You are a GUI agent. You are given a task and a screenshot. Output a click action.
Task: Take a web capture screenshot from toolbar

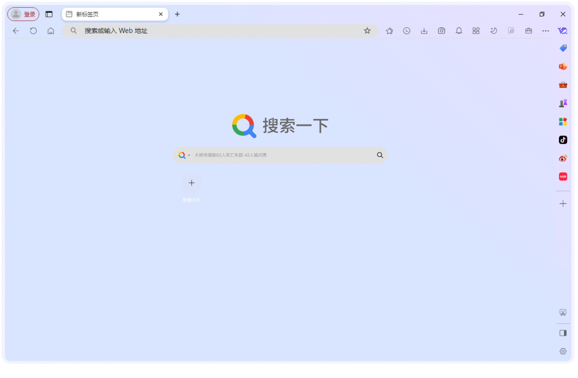coord(441,31)
